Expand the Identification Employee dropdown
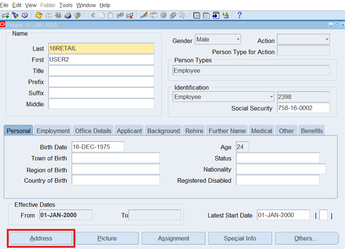This screenshot has height=249, width=345. coord(271,97)
